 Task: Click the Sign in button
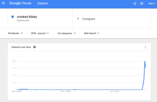[x=152, y=3]
